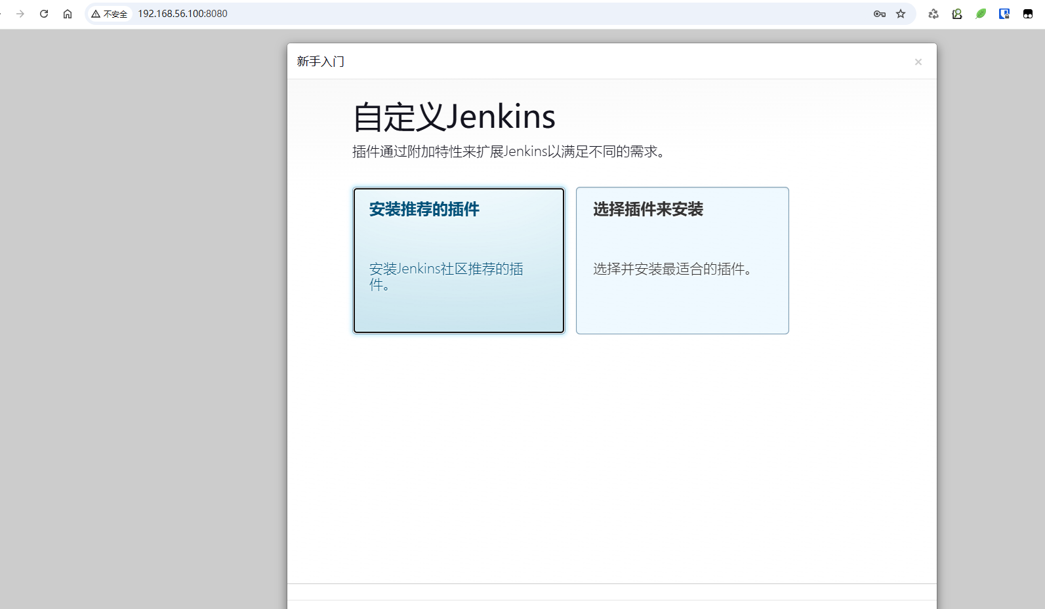
Task: Choose 选择插件来安装 option
Action: click(682, 260)
